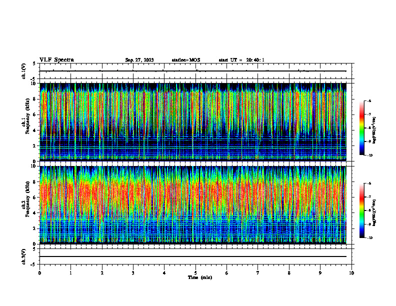Select the "ch.2 Frequency (kHz)" axis label

coord(26,199)
